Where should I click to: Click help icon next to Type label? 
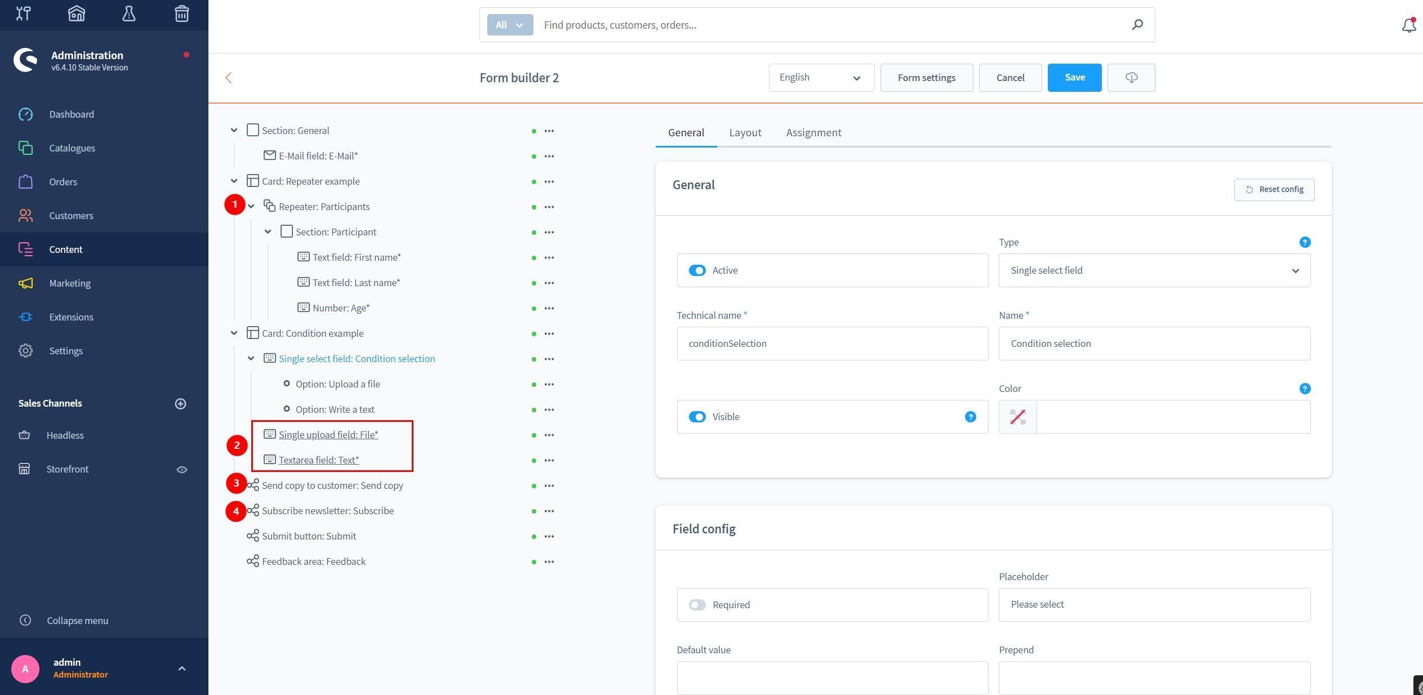[1304, 242]
